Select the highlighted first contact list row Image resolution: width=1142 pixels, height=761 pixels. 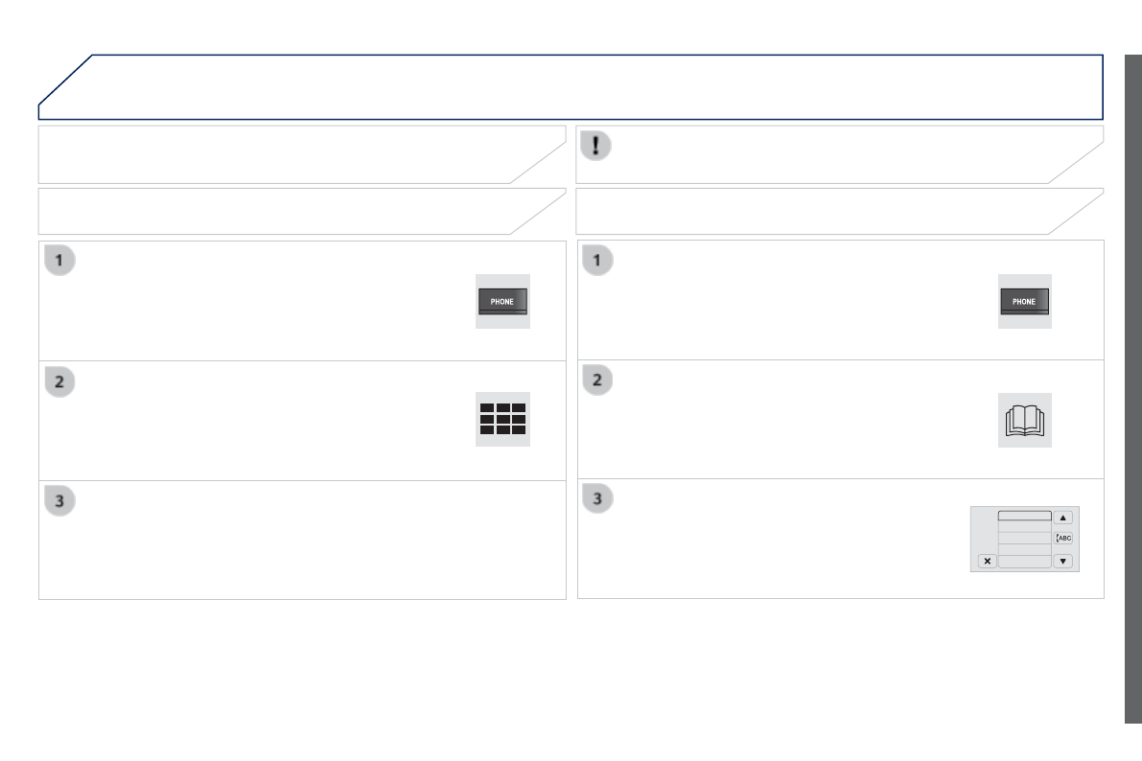point(1024,516)
